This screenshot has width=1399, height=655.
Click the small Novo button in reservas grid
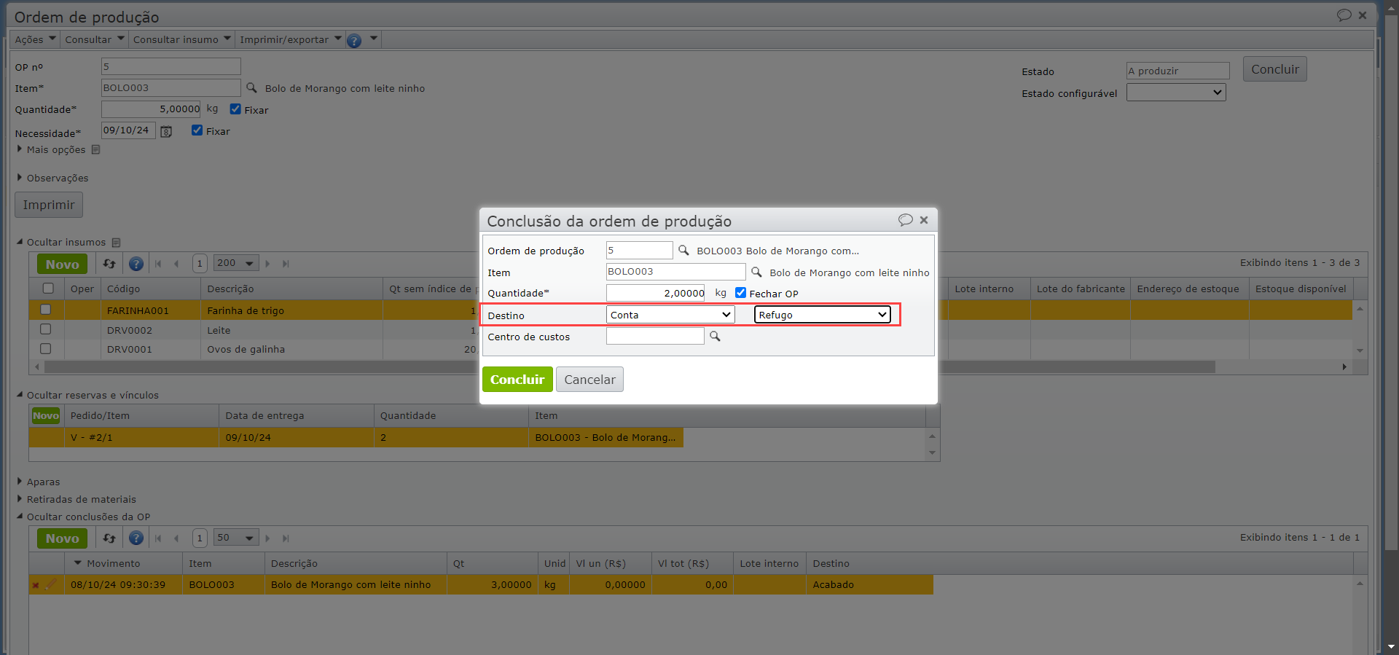click(45, 415)
